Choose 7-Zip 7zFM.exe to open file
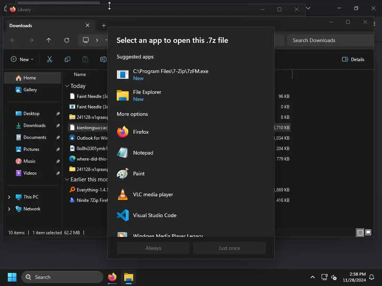Image resolution: width=382 pixels, height=286 pixels. click(191, 74)
